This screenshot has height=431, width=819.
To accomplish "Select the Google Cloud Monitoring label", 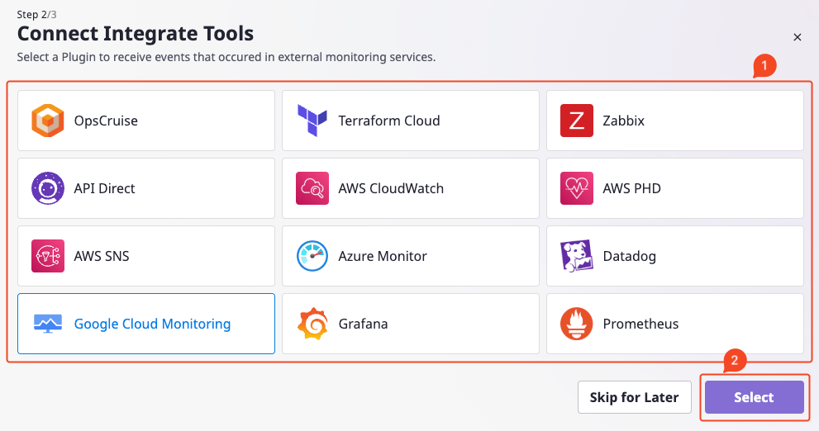I will [153, 324].
